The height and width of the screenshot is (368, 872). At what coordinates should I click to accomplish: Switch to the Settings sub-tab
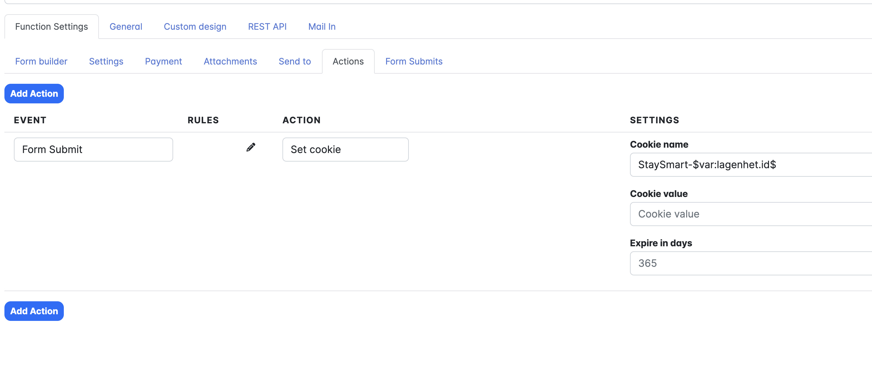[x=106, y=61]
